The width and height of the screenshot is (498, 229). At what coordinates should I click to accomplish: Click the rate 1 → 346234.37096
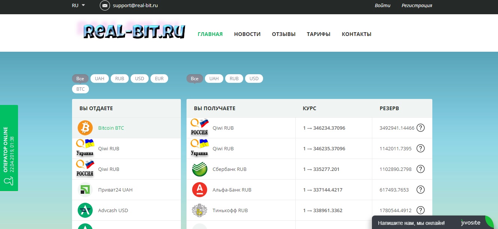click(x=324, y=128)
